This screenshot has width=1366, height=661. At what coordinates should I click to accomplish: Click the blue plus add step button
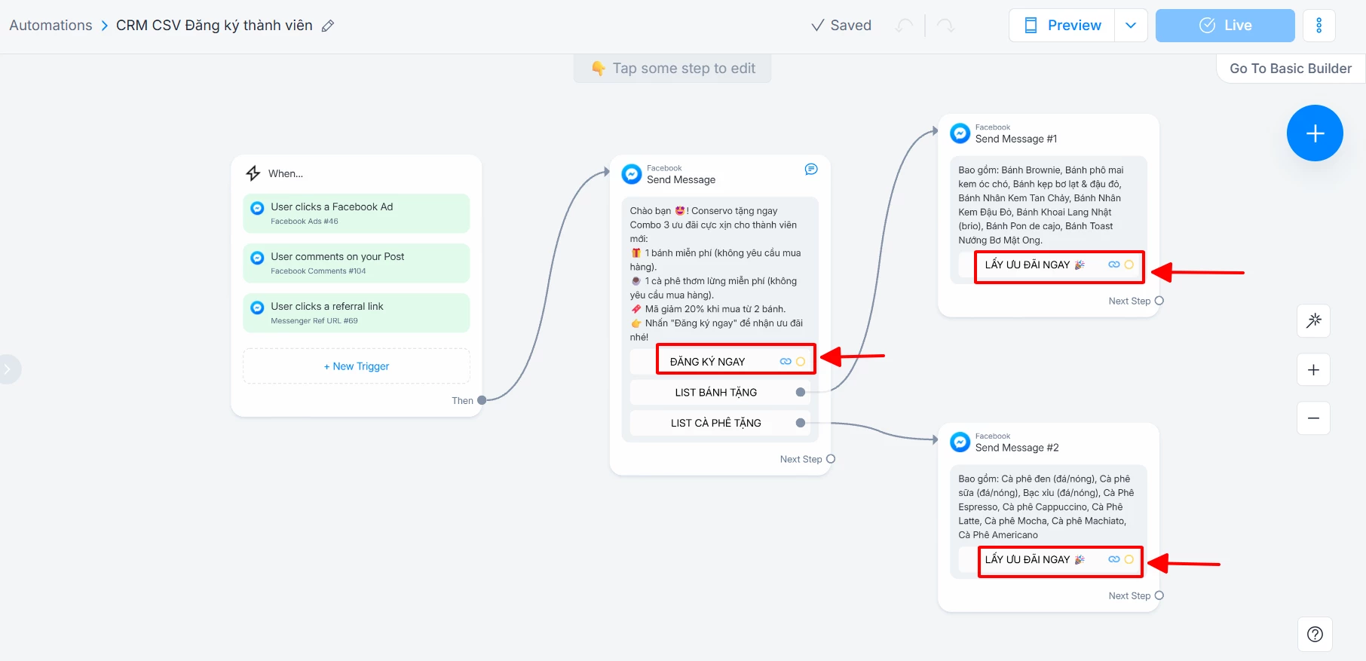[1315, 133]
